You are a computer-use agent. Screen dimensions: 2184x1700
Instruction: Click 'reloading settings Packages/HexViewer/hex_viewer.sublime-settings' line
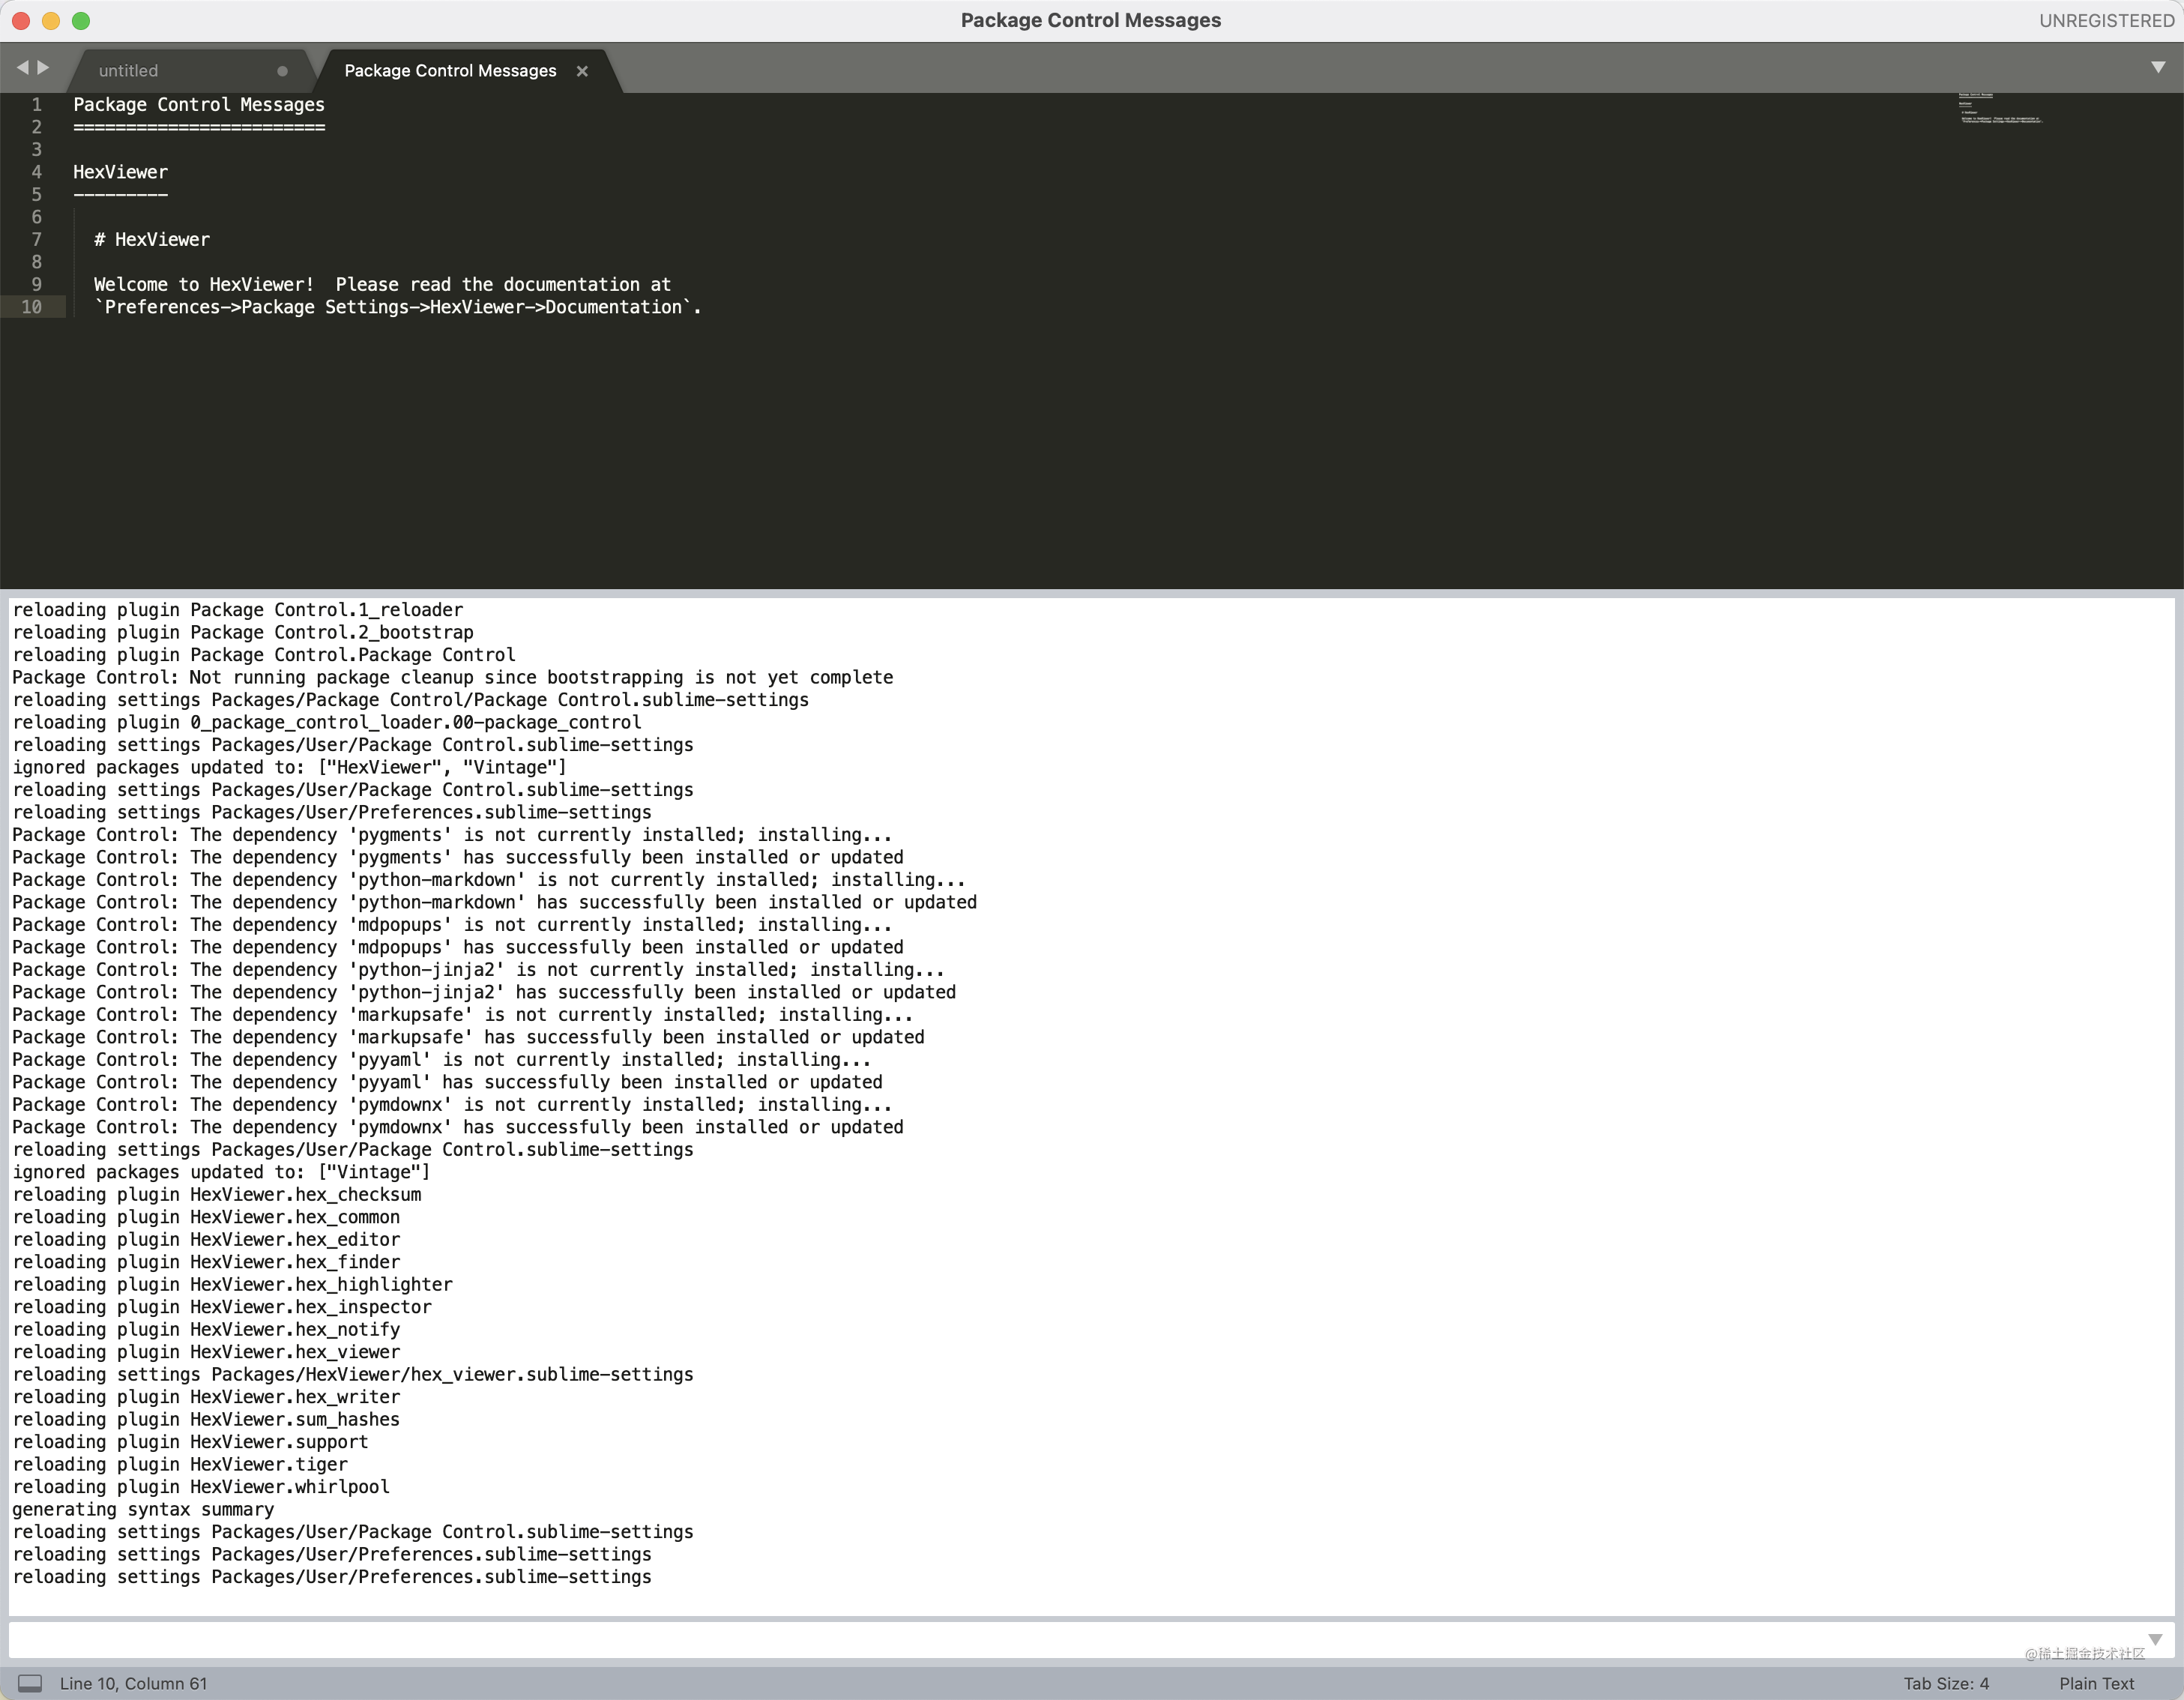(x=353, y=1375)
